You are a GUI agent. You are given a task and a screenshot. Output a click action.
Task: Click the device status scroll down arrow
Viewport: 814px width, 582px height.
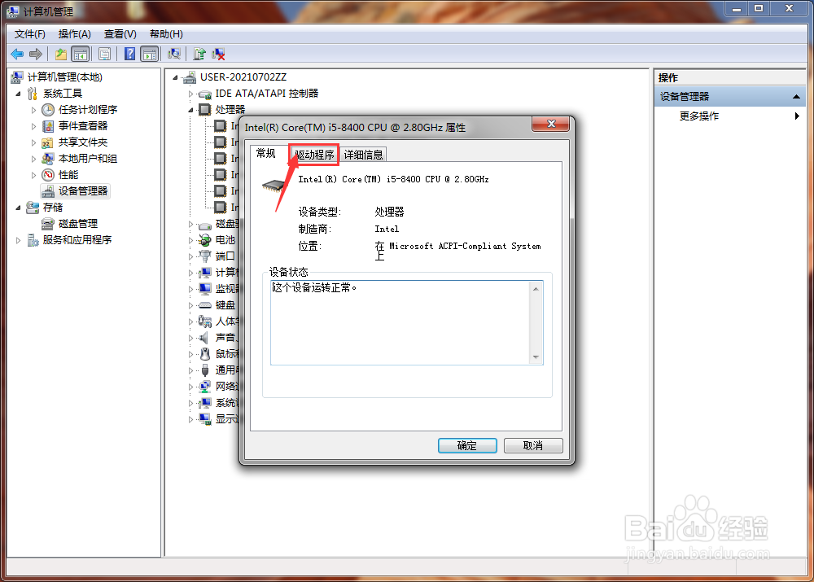[536, 357]
